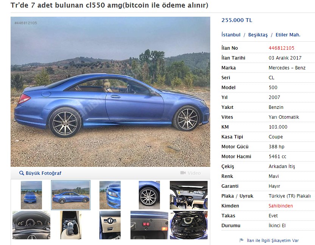
Task: Open the Büyük Fotoğraf link
Action: (43, 173)
